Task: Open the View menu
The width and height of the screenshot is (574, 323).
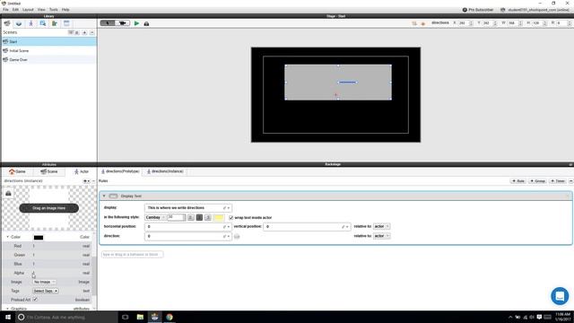Action: click(41, 10)
